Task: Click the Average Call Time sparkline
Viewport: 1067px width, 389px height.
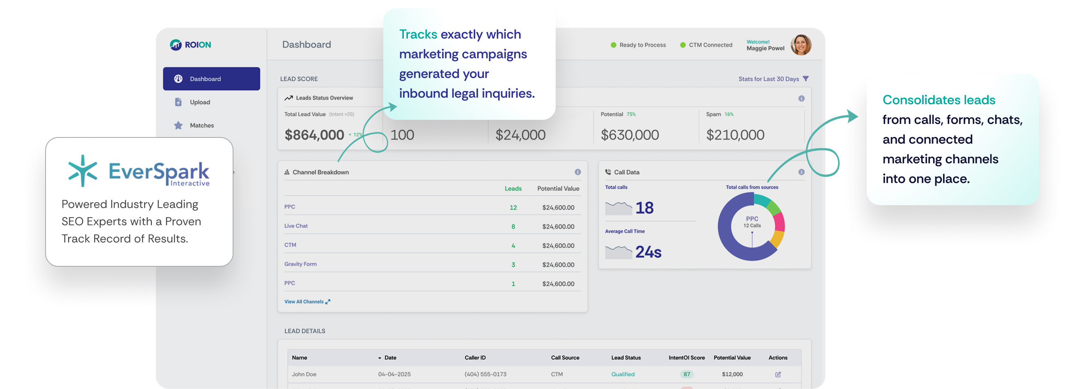Action: pos(618,252)
